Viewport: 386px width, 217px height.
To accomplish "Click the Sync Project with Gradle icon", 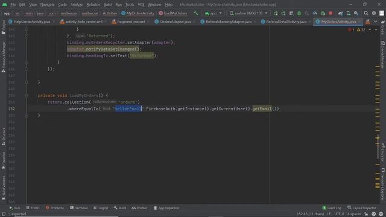I will point(340,13).
